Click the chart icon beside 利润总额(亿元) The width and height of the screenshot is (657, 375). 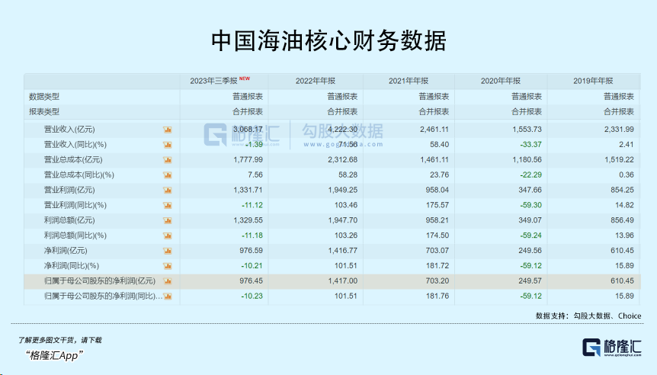point(168,220)
